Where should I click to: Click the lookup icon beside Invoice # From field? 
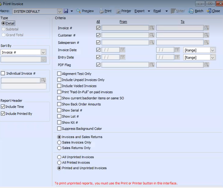[152, 28]
